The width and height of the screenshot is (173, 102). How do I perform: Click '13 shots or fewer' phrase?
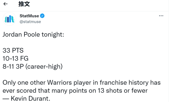(123, 90)
